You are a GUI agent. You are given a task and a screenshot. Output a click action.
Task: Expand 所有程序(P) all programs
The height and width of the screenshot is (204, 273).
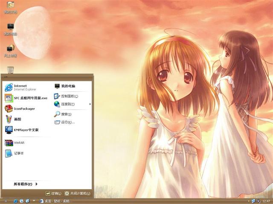[x=26, y=184]
